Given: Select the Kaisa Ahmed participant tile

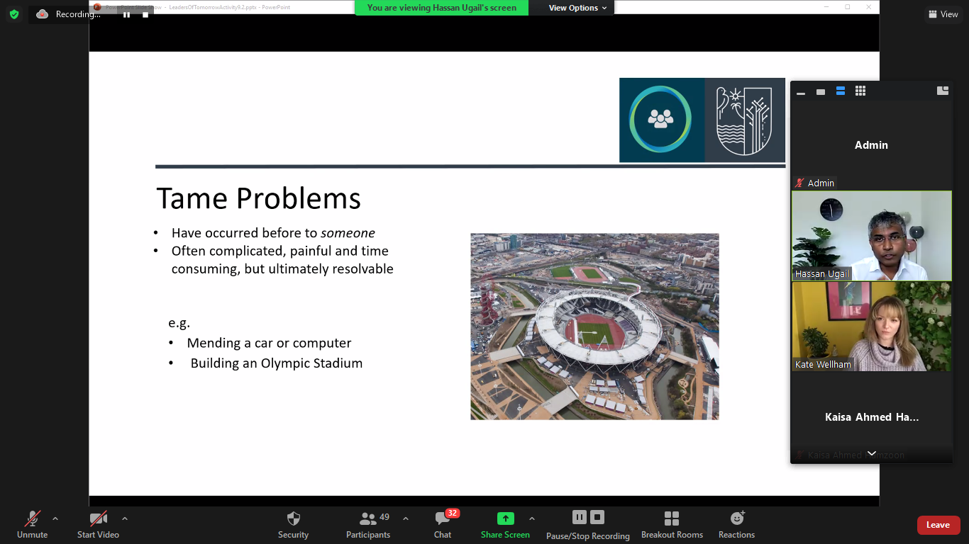Looking at the screenshot, I should point(872,417).
